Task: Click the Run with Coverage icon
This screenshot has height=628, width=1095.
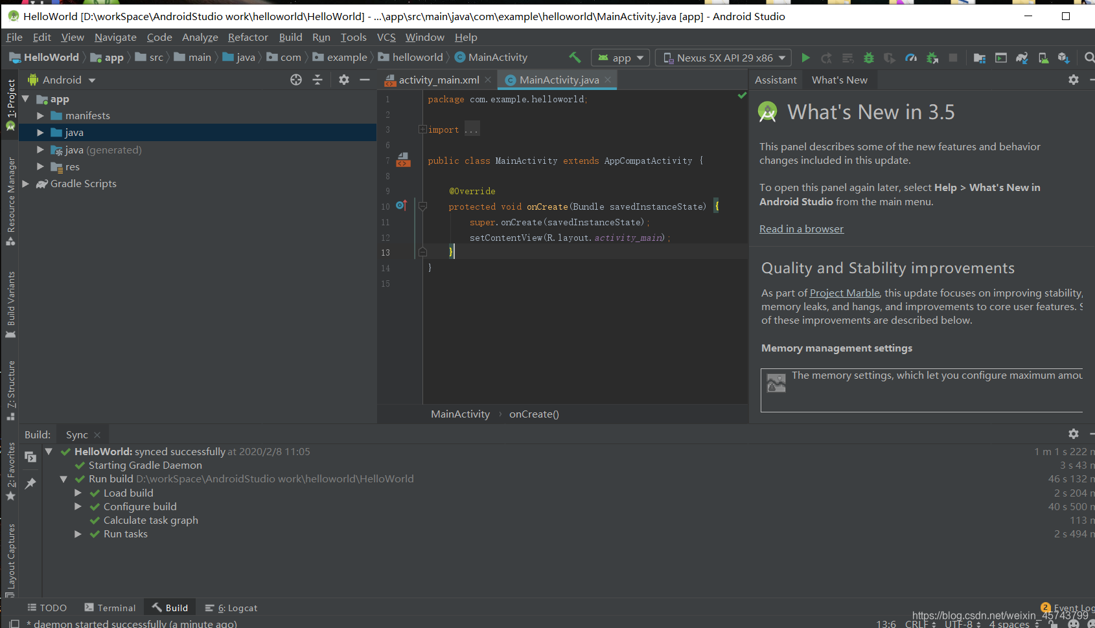Action: click(x=890, y=58)
